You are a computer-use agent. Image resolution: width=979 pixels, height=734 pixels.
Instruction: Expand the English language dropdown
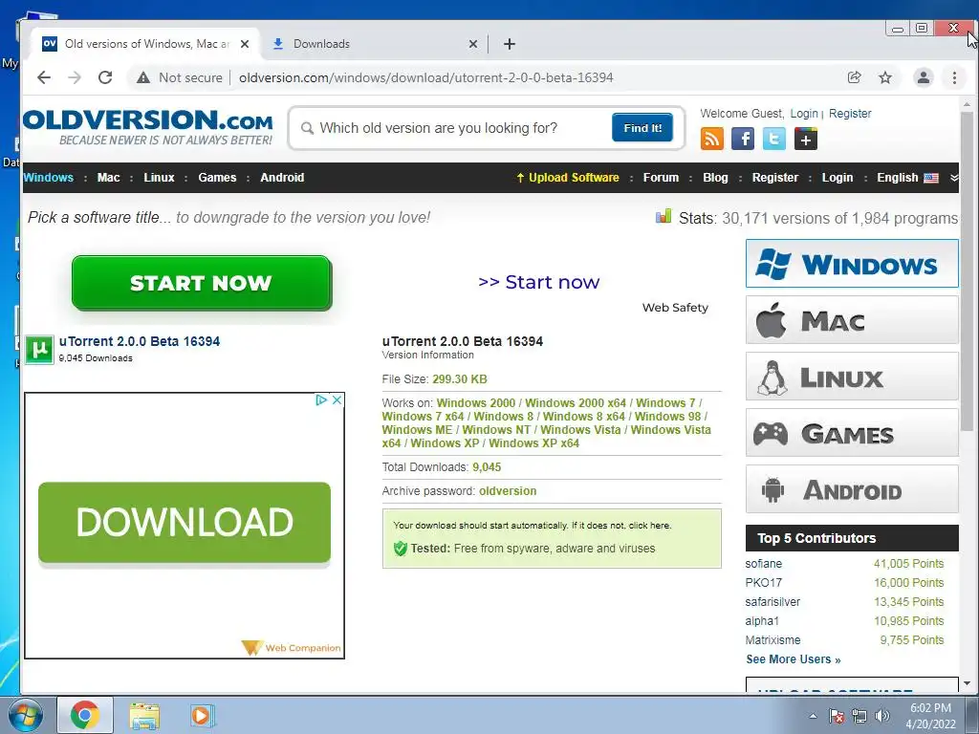pyautogui.click(x=907, y=177)
